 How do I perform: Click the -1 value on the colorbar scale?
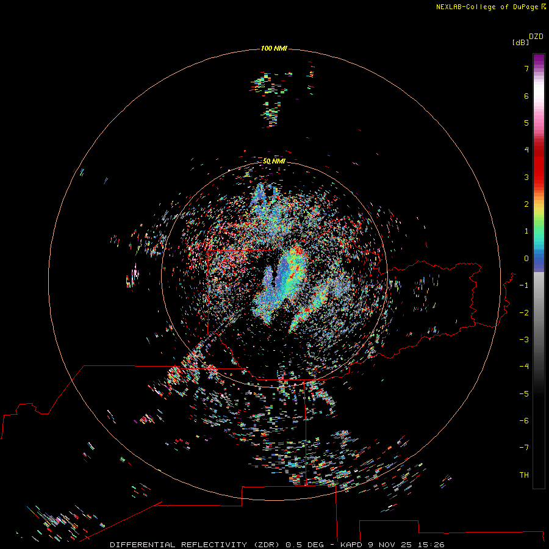(524, 285)
